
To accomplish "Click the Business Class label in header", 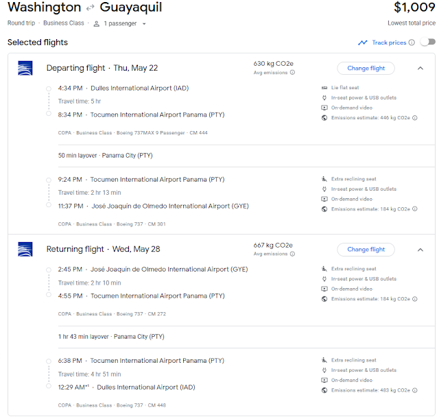I will point(64,23).
